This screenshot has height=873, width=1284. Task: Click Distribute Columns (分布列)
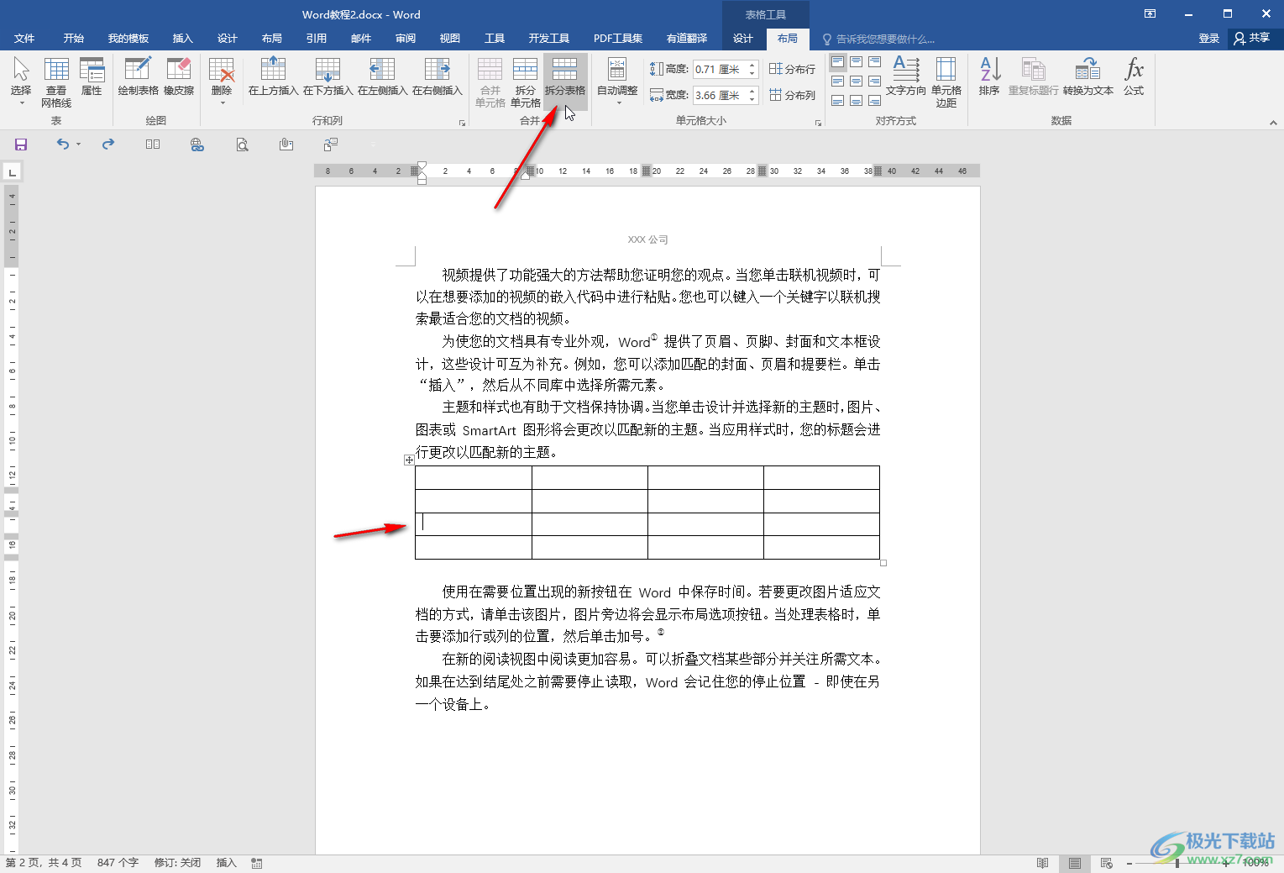[792, 95]
